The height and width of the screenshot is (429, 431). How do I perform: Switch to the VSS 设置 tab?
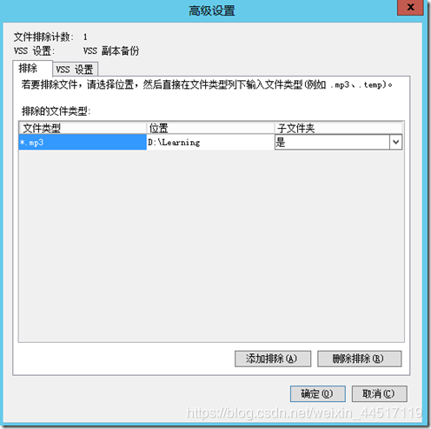(75, 70)
